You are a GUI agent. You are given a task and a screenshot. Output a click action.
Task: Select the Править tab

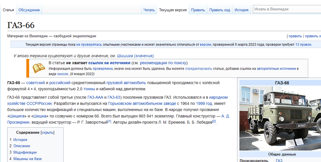point(198,10)
